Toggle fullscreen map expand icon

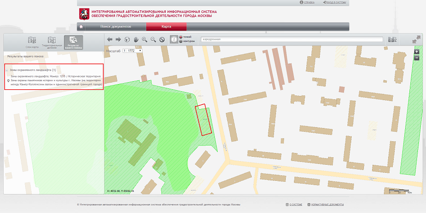pos(416,40)
